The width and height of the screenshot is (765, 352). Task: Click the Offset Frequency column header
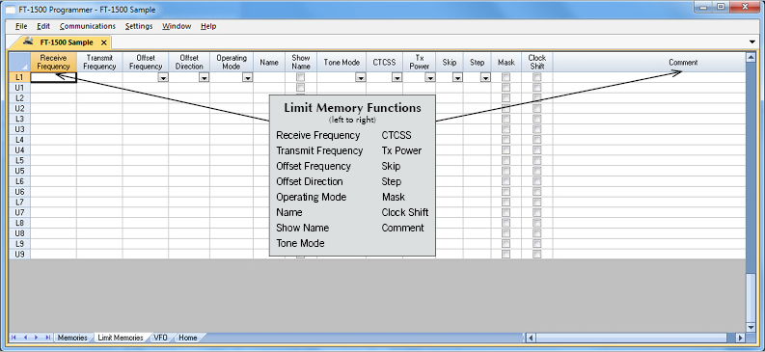(x=146, y=62)
